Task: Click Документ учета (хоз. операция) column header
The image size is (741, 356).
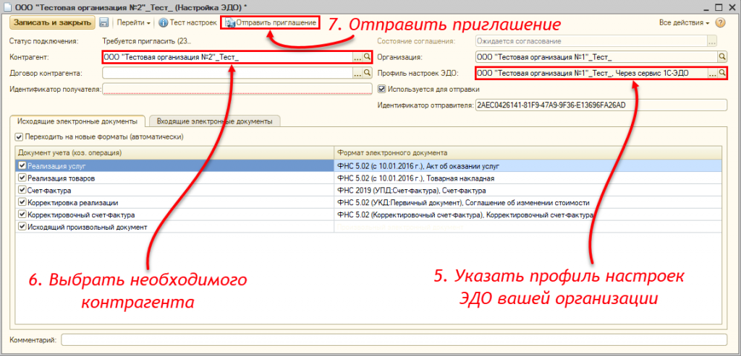Action: coord(174,153)
